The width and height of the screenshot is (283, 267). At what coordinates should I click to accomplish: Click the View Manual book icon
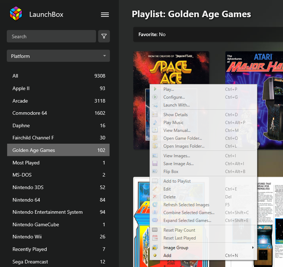pos(155,130)
